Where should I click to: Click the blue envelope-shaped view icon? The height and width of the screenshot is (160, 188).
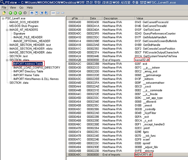click(37, 13)
